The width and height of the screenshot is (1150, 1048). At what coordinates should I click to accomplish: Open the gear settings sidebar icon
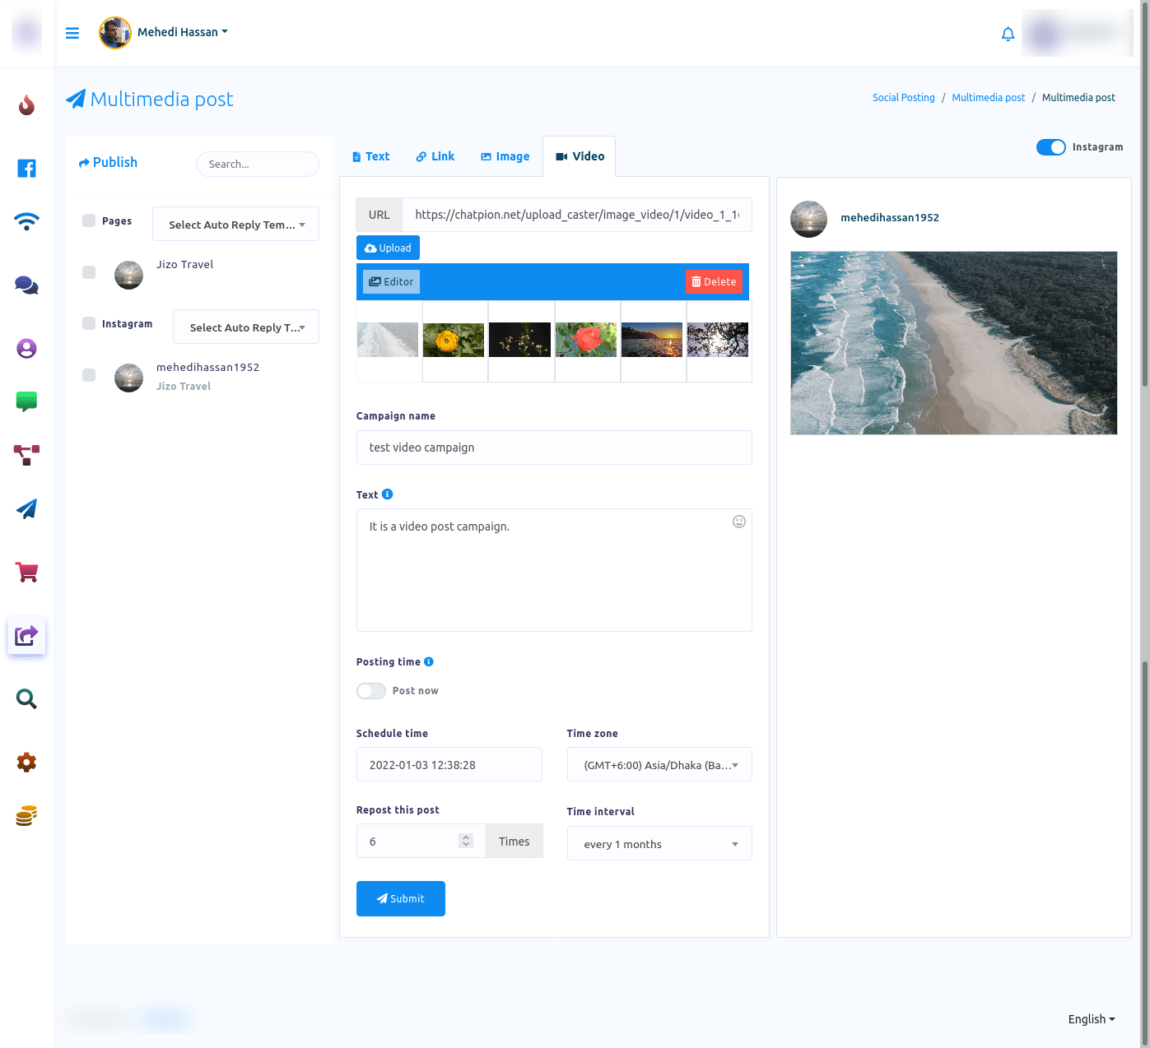tap(26, 763)
